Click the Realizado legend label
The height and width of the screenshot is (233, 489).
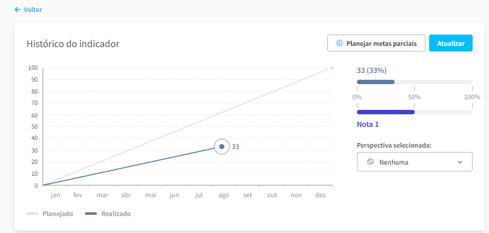pos(116,214)
